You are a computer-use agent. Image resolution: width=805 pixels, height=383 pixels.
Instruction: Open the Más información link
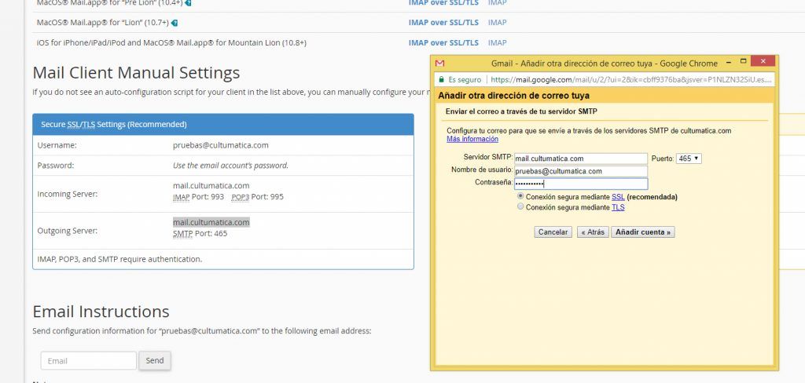(x=472, y=139)
